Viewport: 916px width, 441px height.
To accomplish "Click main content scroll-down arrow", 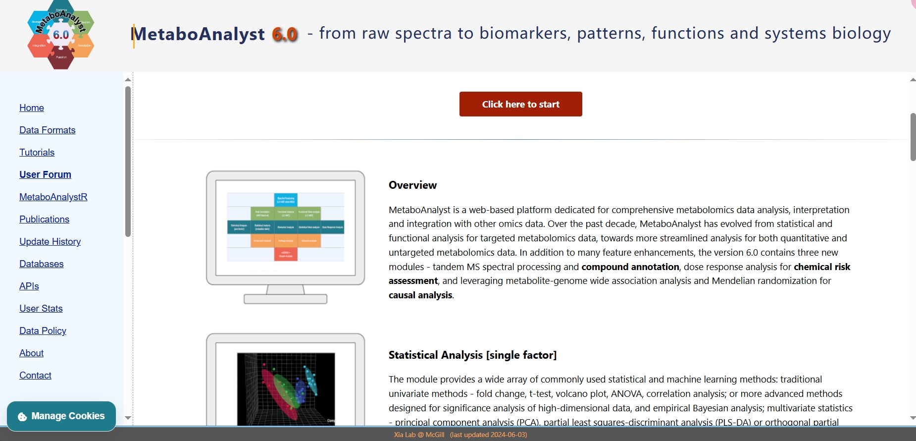I will pyautogui.click(x=913, y=418).
